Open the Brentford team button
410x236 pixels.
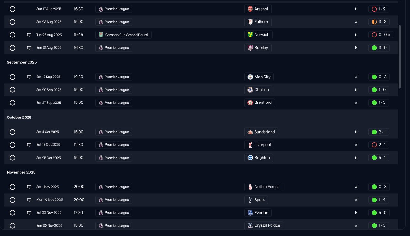259,103
